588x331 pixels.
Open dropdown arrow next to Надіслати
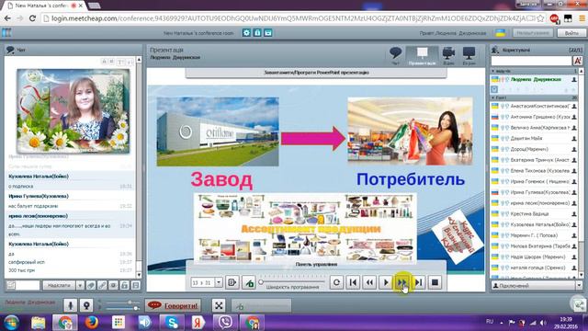pos(80,286)
